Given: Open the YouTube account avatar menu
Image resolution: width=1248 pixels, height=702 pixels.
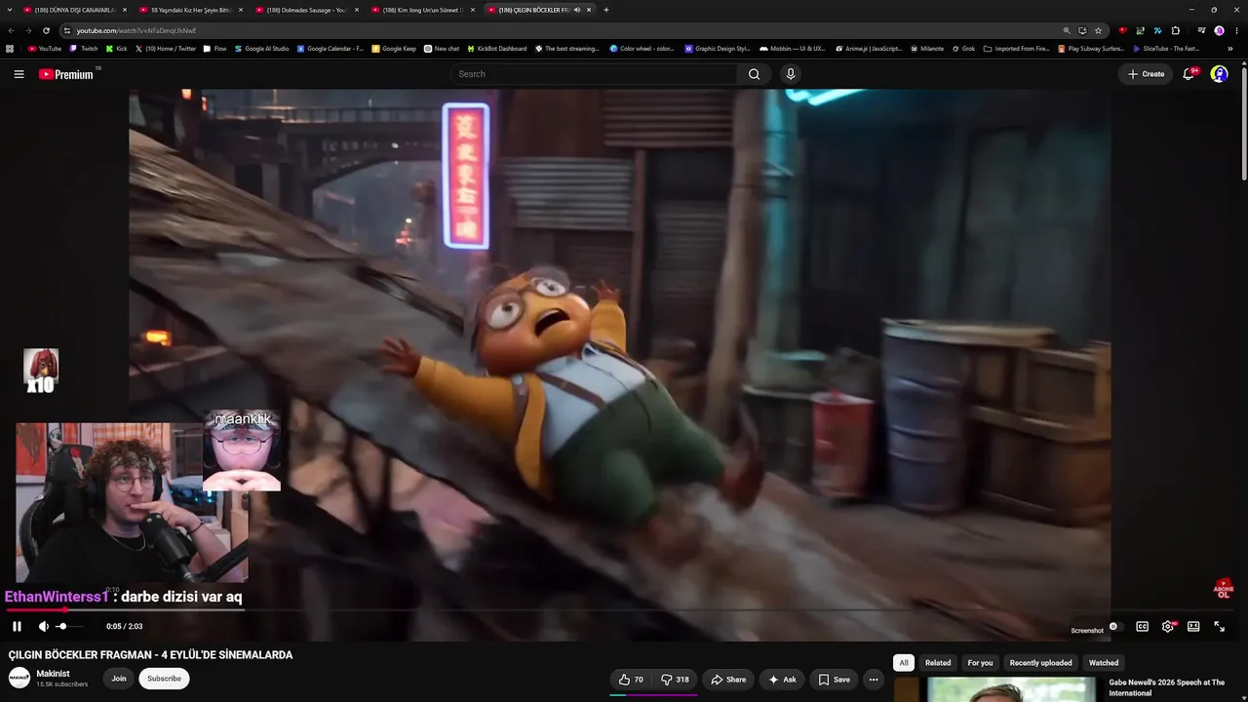Looking at the screenshot, I should coord(1219,74).
